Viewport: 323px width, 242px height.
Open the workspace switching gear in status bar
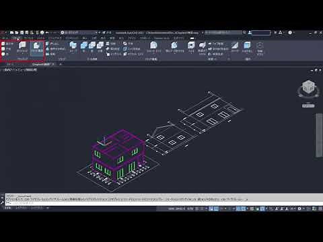click(299, 208)
